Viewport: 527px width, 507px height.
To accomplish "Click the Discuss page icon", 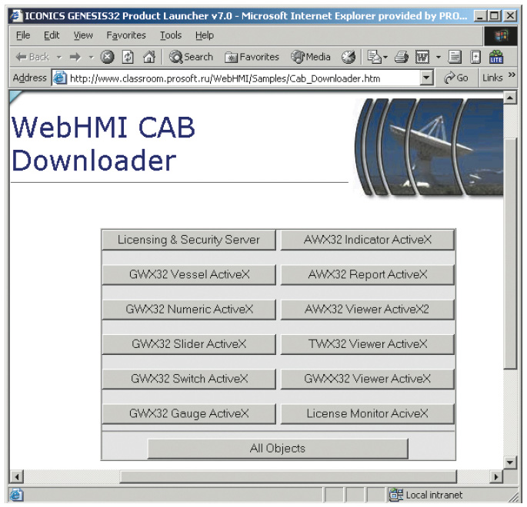I will tap(455, 57).
